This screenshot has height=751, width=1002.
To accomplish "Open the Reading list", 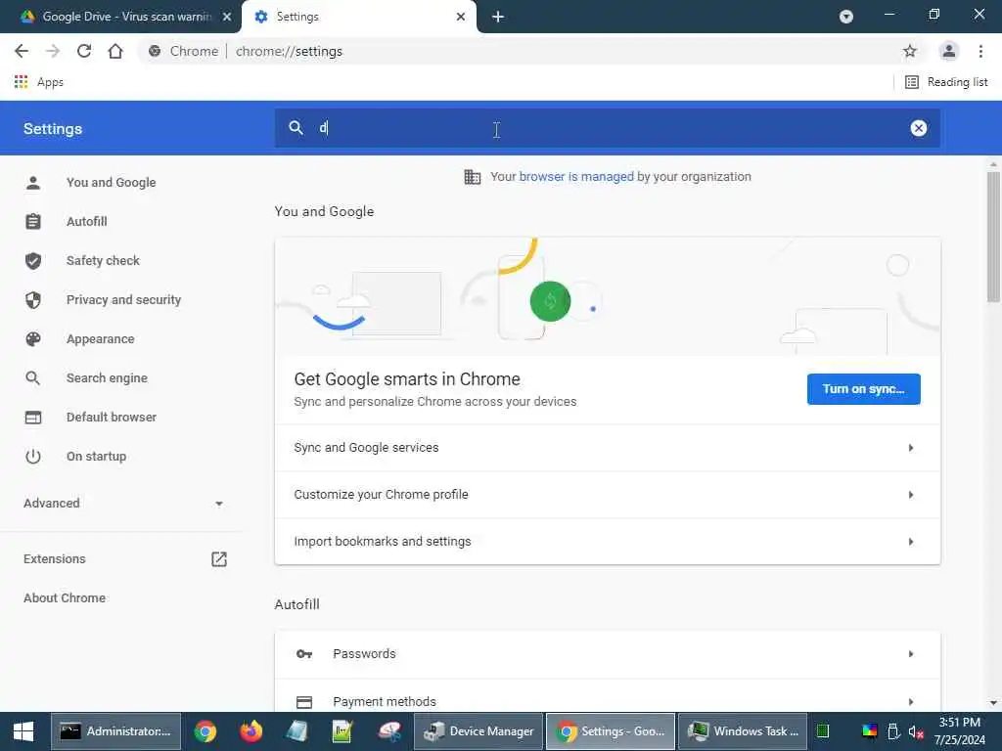I will (x=946, y=82).
